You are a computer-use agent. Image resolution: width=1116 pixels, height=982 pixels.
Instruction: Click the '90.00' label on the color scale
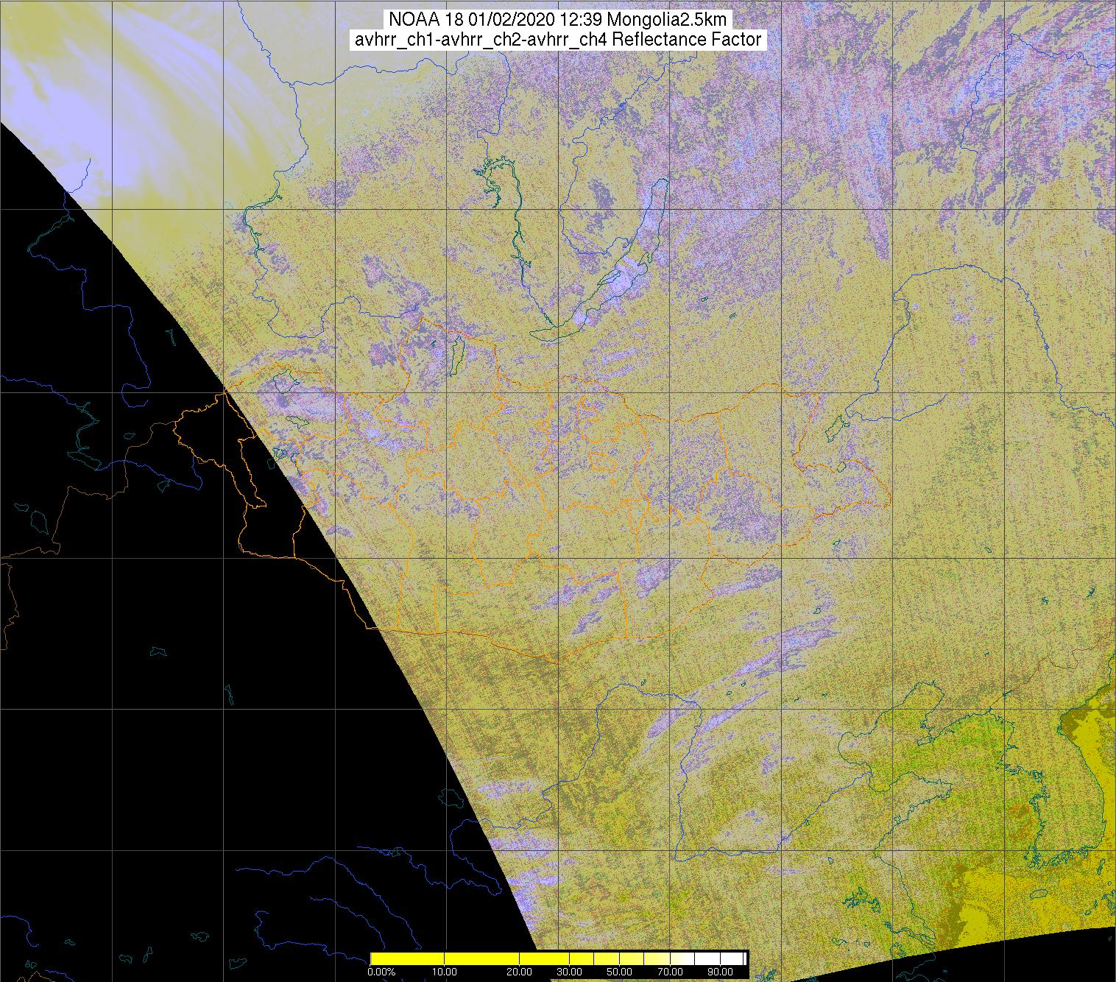(720, 972)
